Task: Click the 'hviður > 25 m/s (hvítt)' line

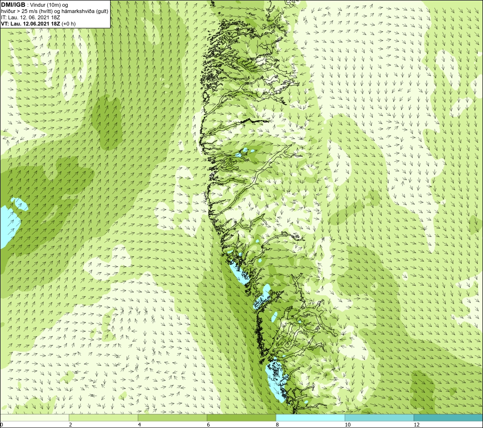Action: coord(55,12)
